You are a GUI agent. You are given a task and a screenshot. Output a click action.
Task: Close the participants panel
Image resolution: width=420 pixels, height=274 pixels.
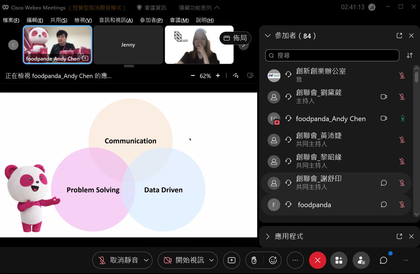point(411,36)
